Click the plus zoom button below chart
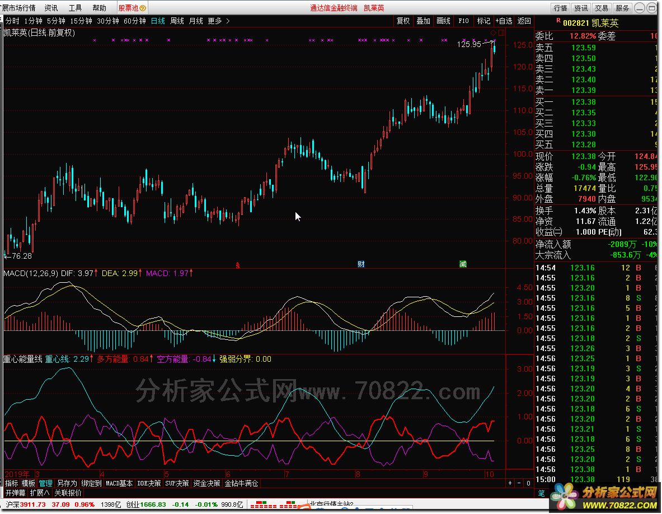 click(510, 483)
